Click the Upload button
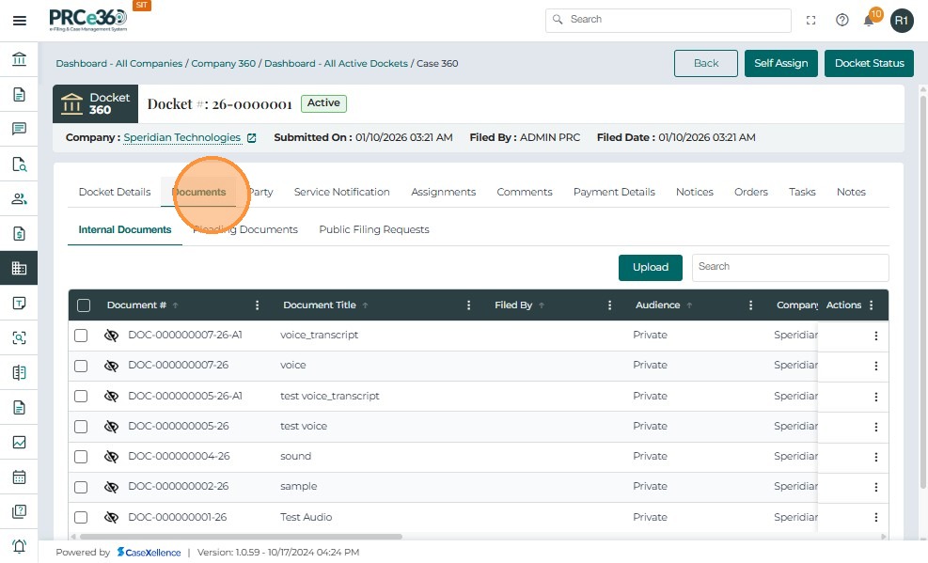Viewport: 928px width, 563px height. tap(650, 267)
